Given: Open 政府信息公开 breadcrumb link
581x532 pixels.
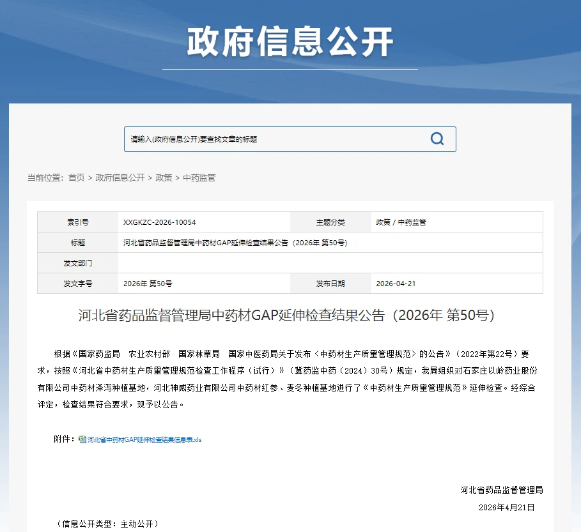Looking at the screenshot, I should [x=120, y=178].
